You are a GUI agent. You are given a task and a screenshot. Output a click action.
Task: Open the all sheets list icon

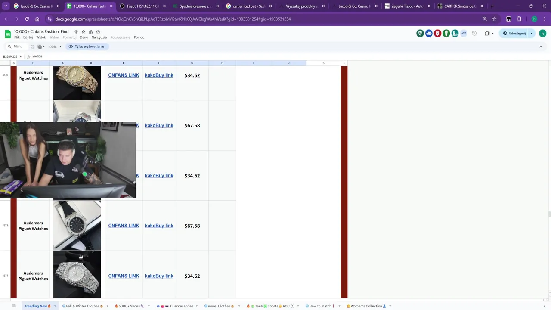14,306
